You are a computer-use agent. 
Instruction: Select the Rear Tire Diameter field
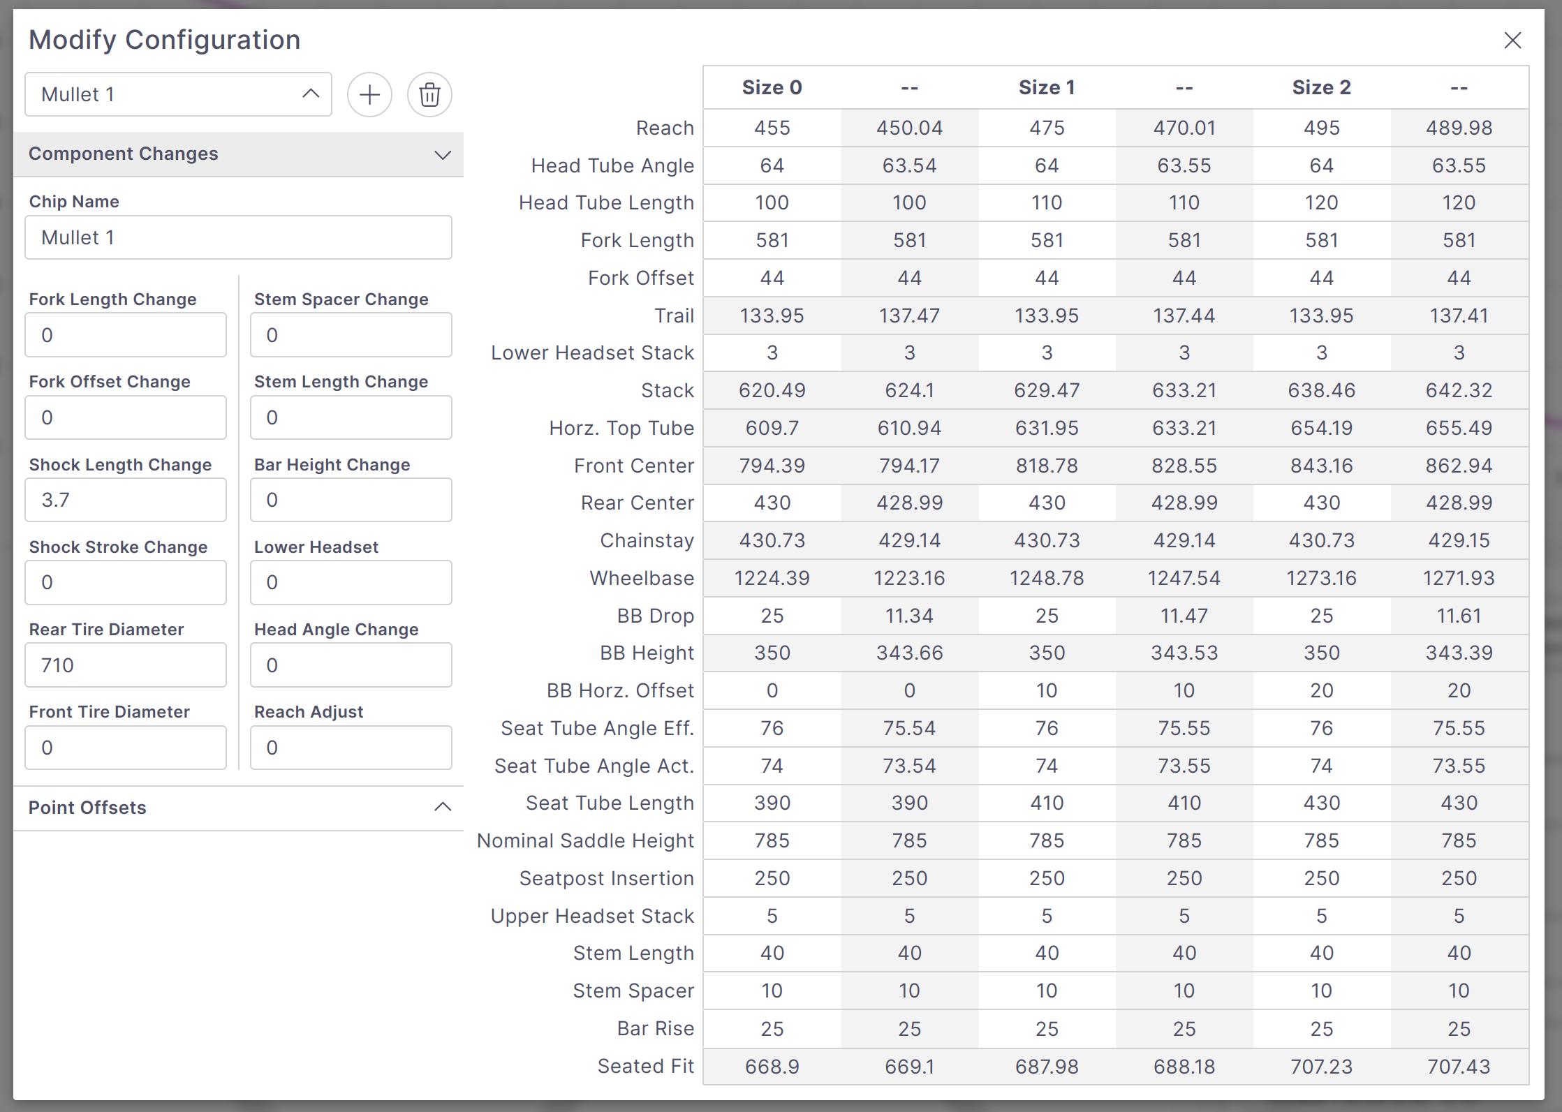pos(126,665)
